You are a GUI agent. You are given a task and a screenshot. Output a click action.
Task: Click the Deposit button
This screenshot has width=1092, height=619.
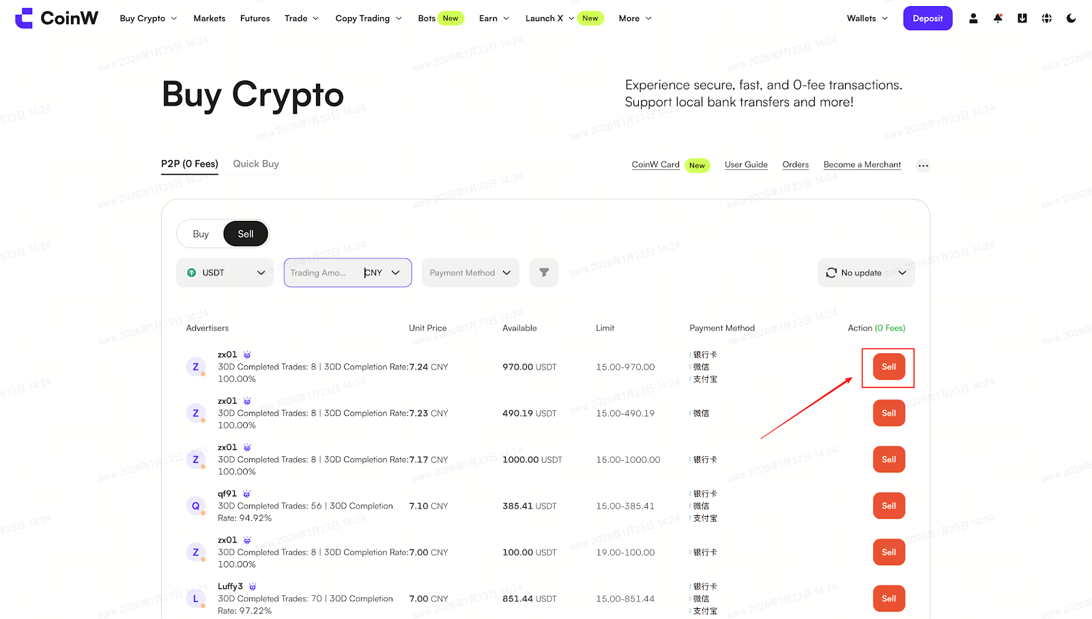coord(928,18)
